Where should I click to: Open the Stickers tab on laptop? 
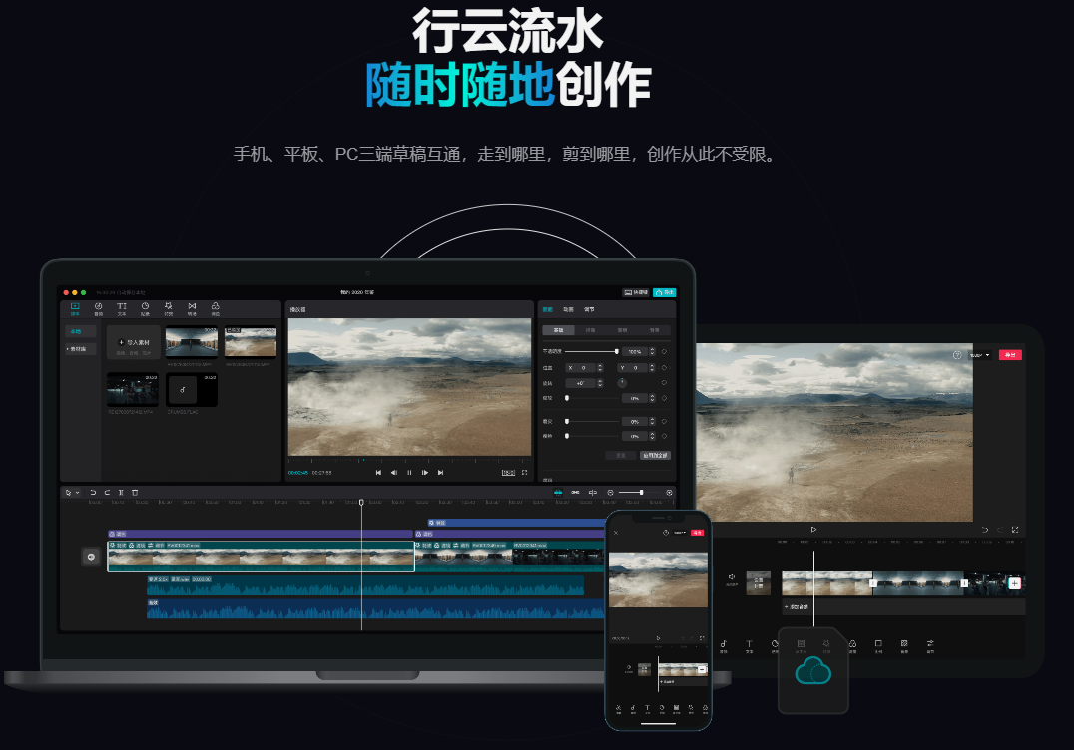coord(145,308)
